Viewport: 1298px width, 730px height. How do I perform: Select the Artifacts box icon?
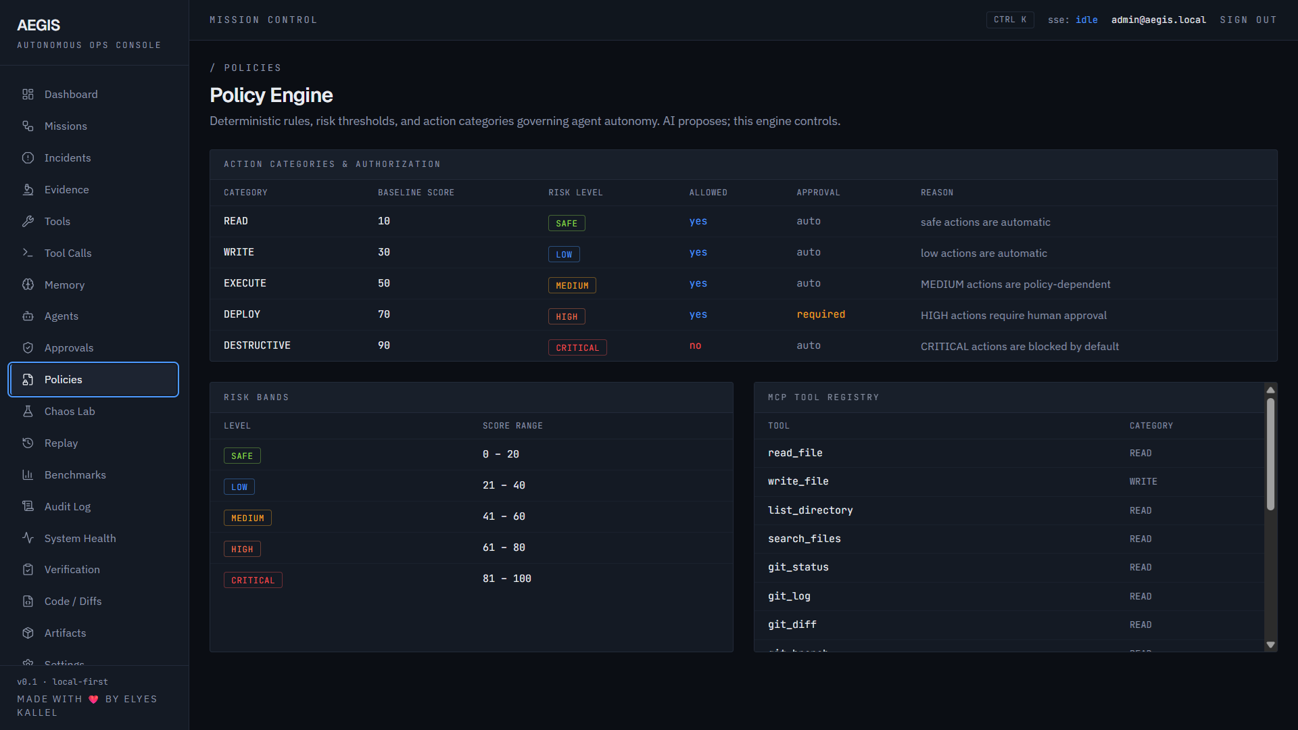tap(28, 633)
